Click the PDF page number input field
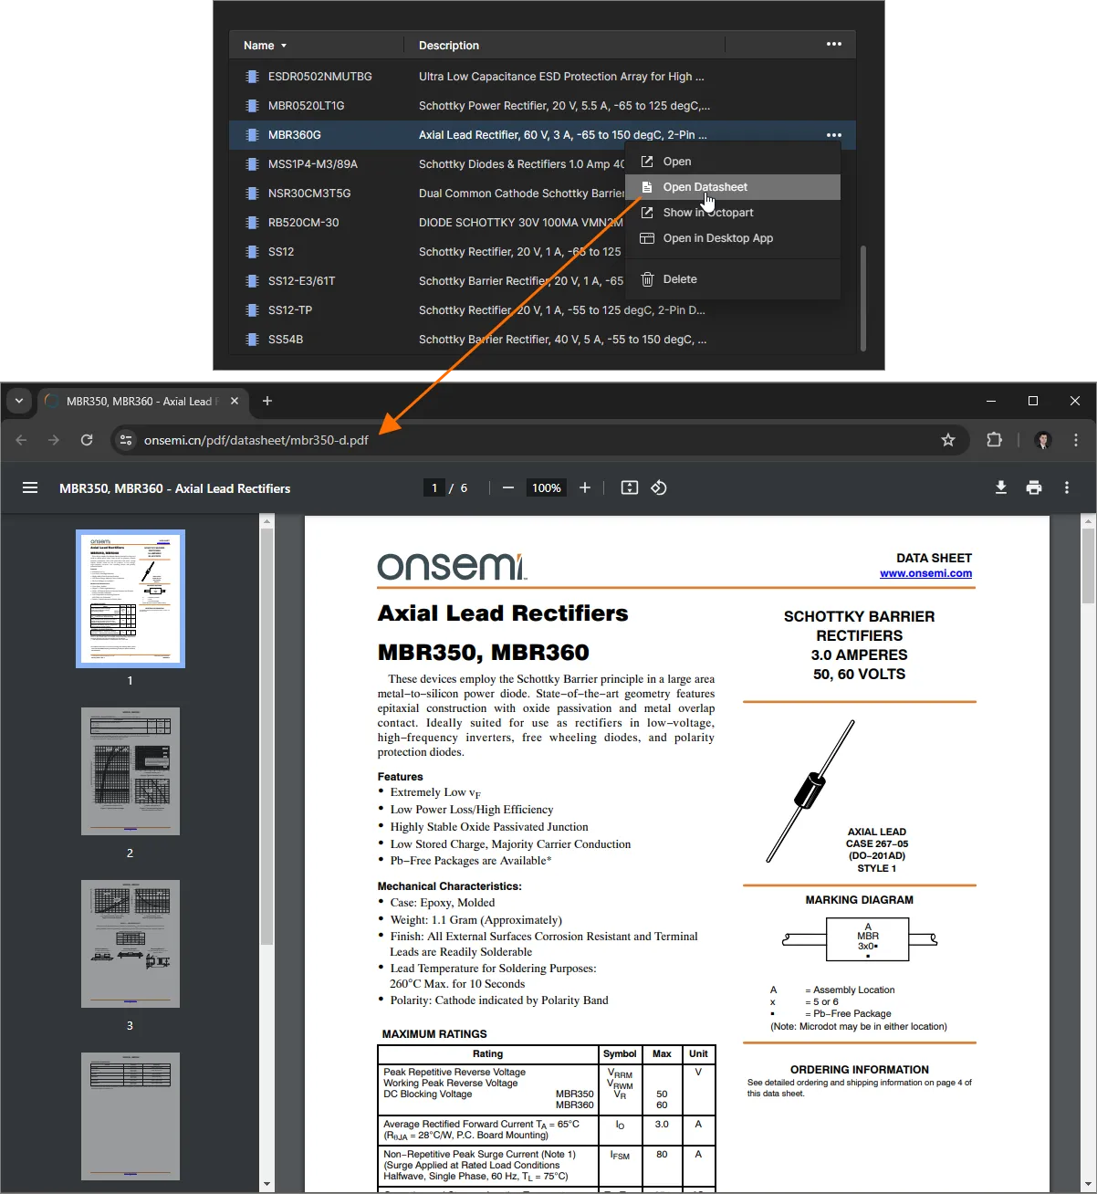Image resolution: width=1097 pixels, height=1194 pixels. point(434,487)
